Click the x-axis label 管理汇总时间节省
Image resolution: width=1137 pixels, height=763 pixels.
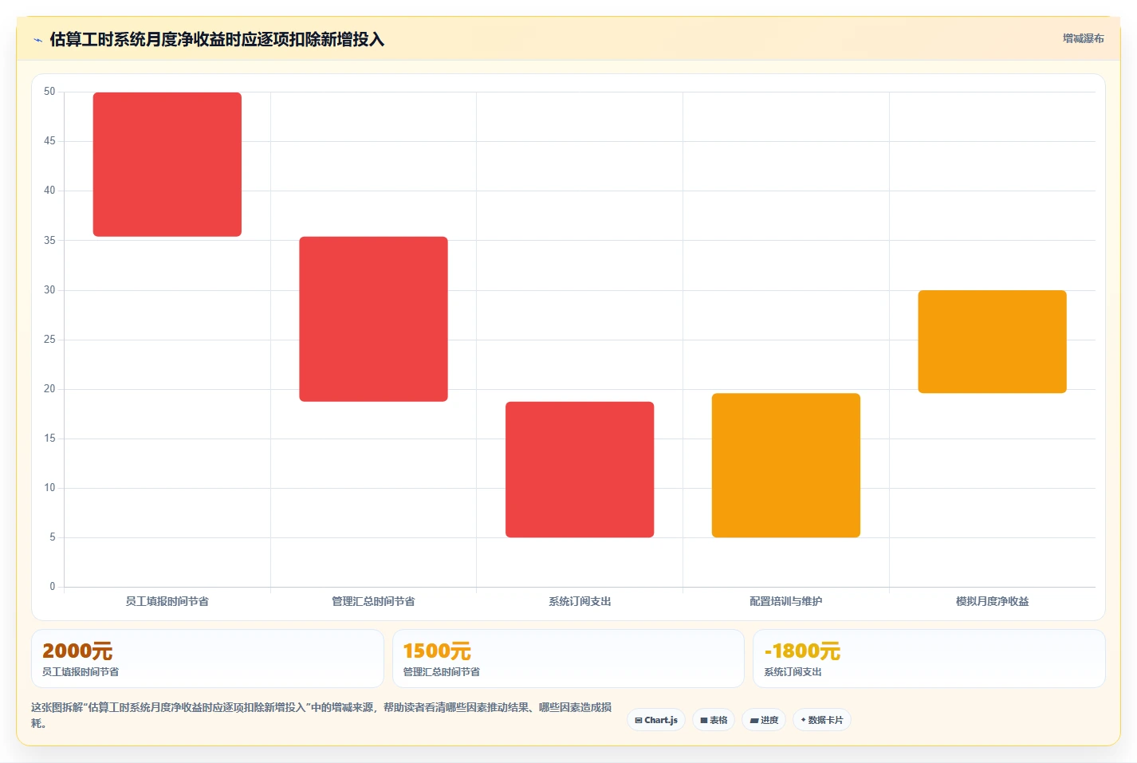(x=373, y=601)
